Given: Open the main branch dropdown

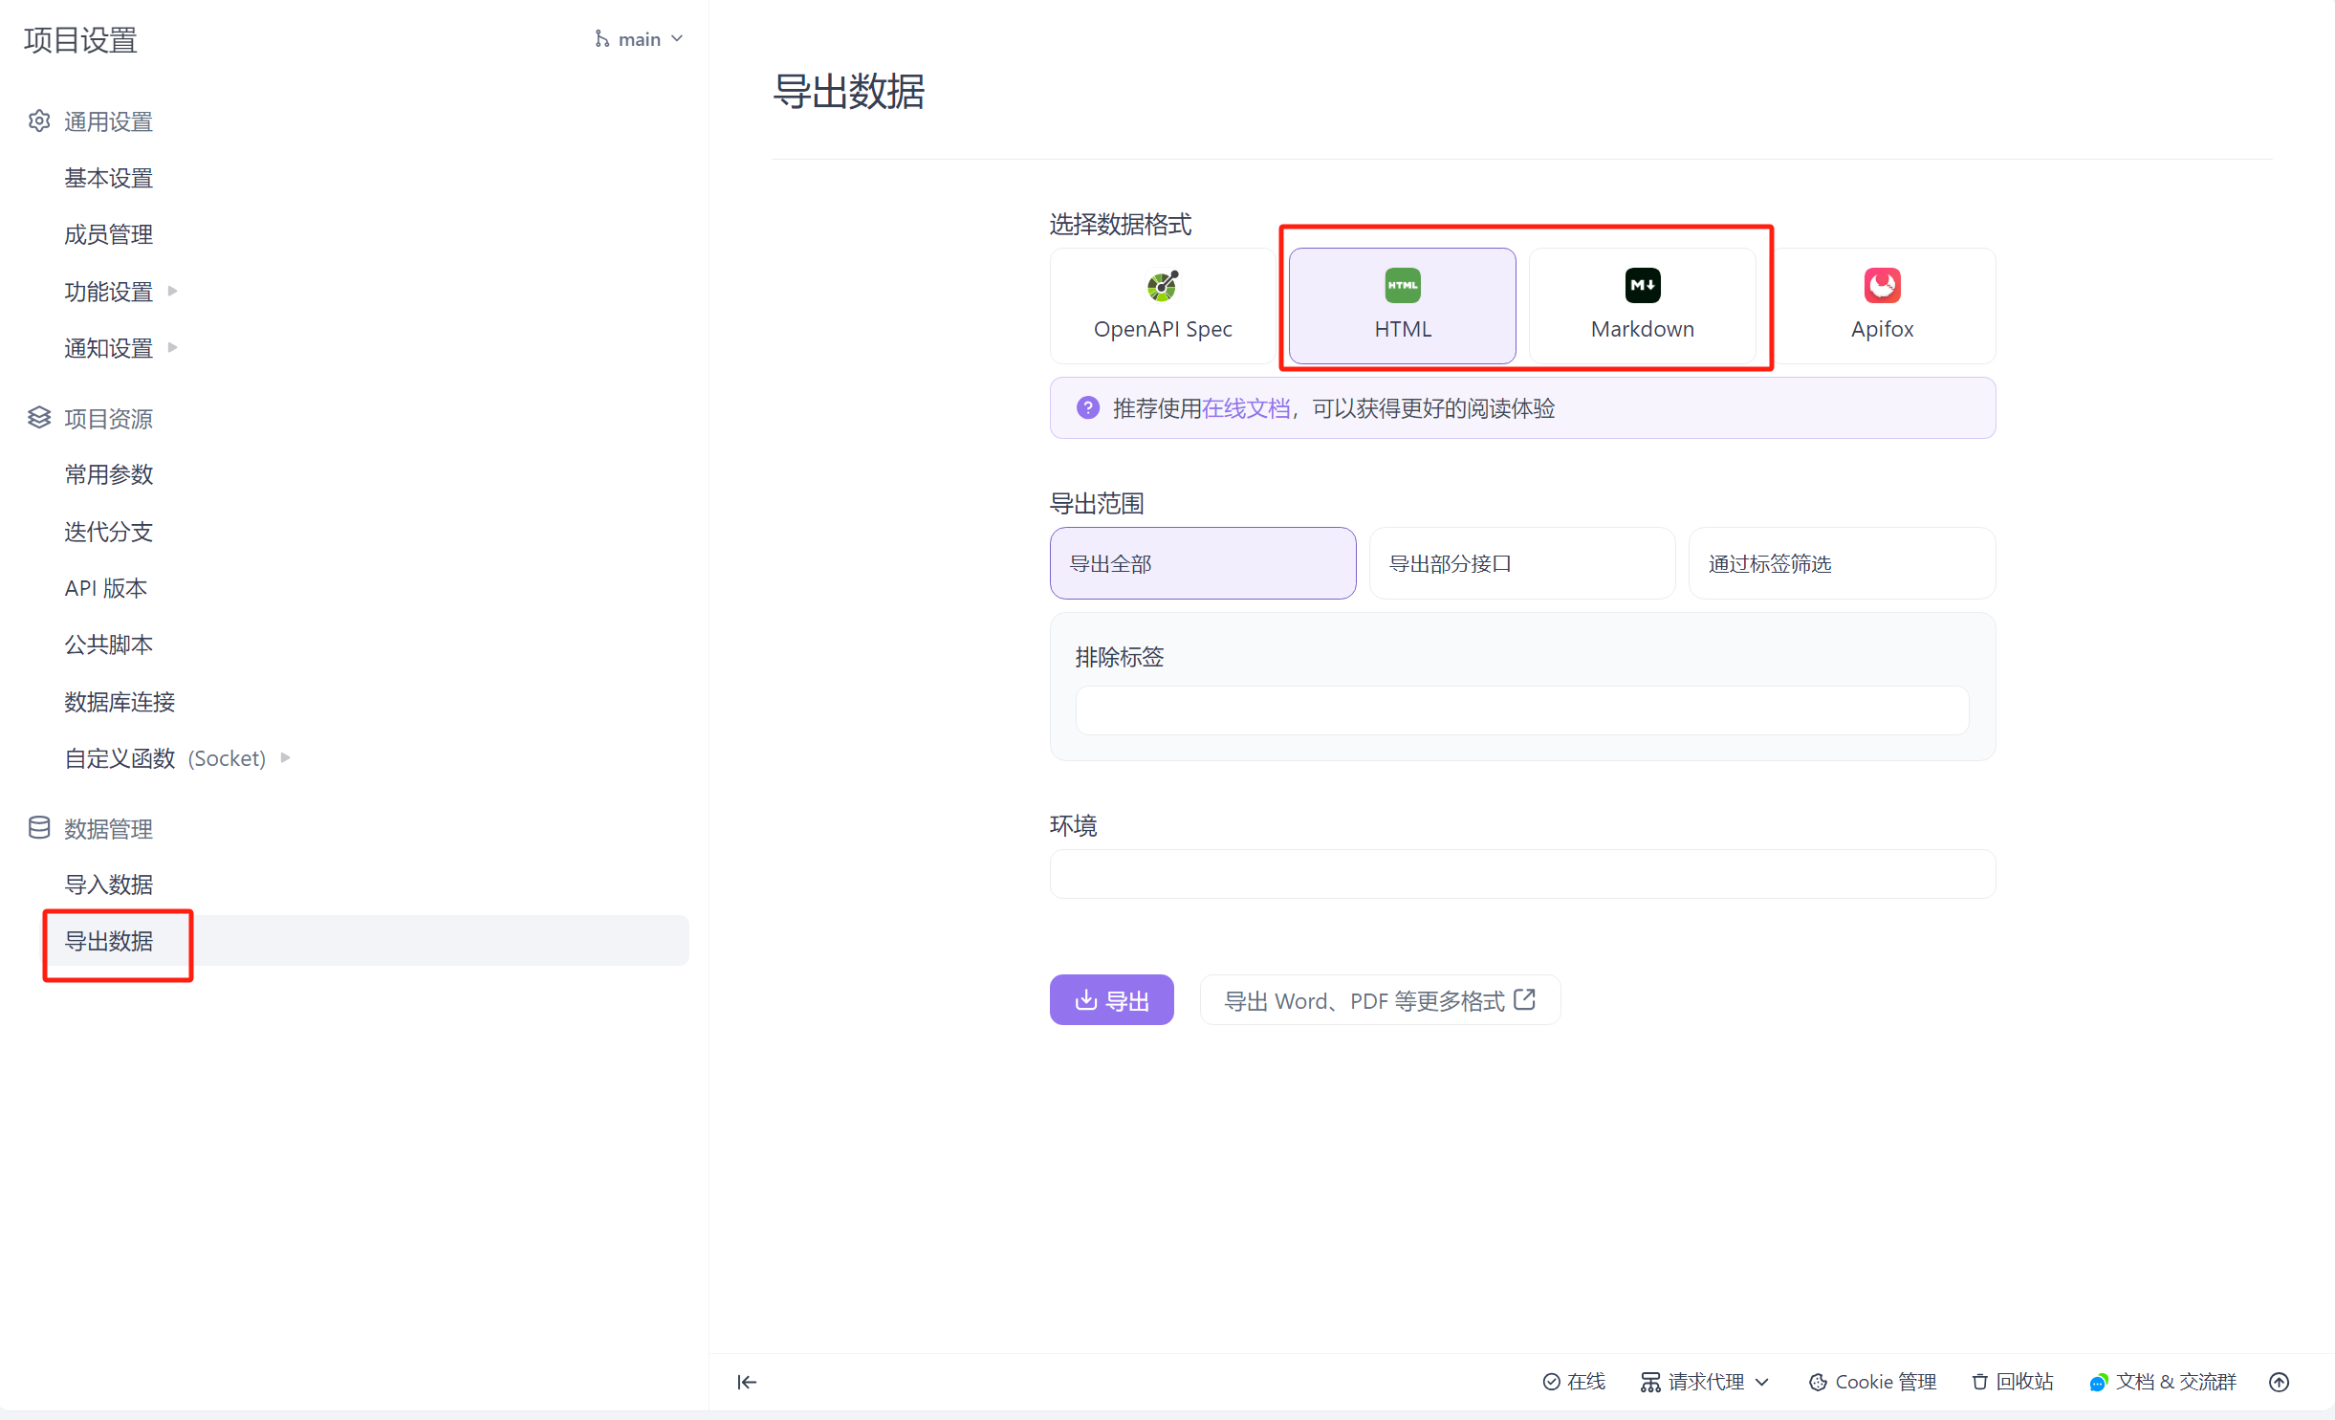Looking at the screenshot, I should click(639, 39).
